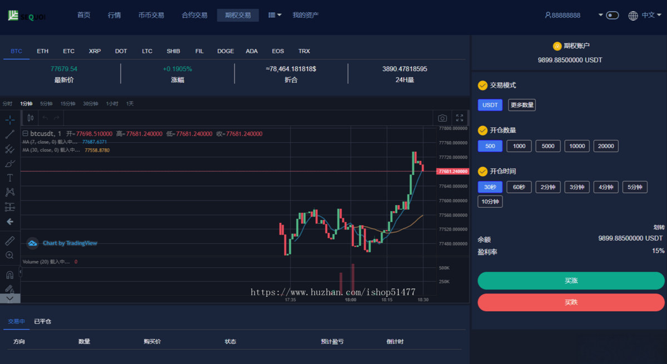This screenshot has height=364, width=667.
Task: Open 合约交易 contract trading menu
Action: [195, 15]
